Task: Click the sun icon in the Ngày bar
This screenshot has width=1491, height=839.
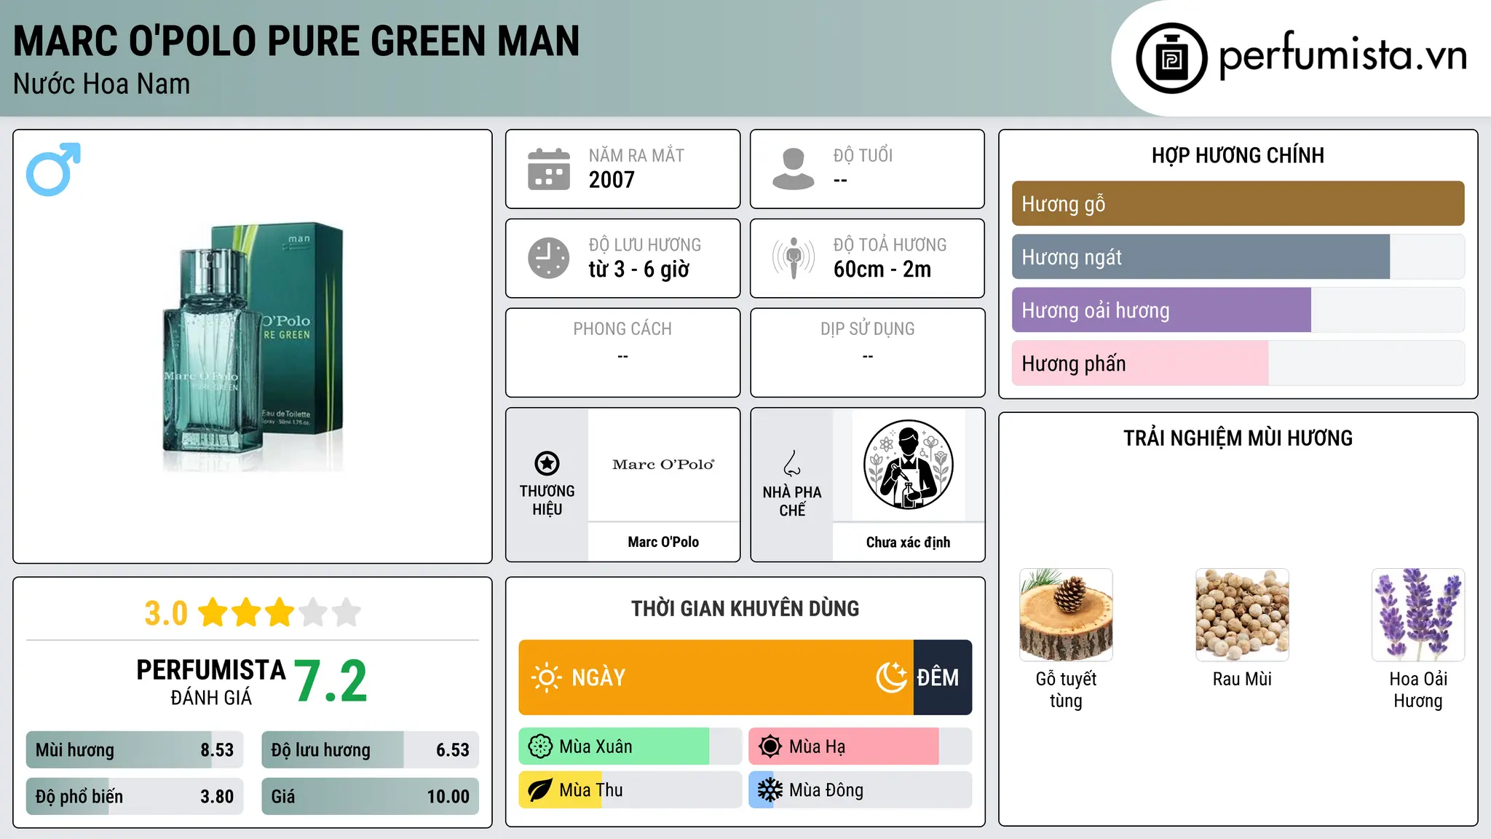Action: [x=546, y=677]
